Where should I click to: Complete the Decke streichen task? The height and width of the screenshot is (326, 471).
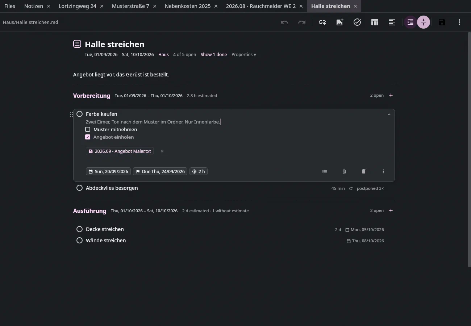80,229
